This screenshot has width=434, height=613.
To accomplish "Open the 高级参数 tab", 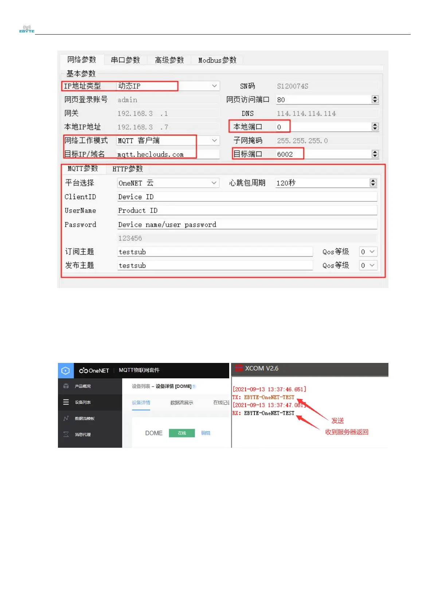I will click(169, 60).
